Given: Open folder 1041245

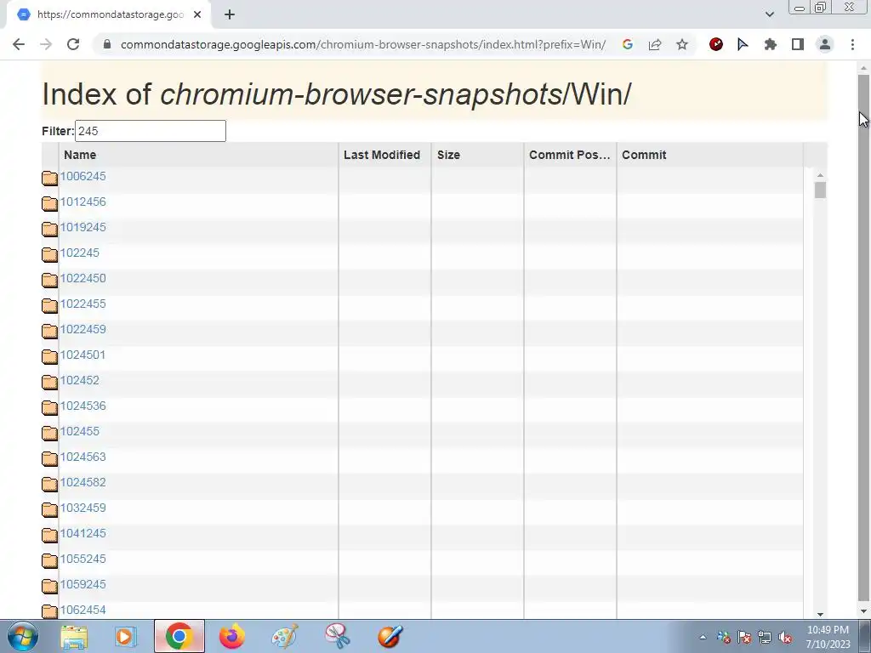Looking at the screenshot, I should pyautogui.click(x=83, y=534).
